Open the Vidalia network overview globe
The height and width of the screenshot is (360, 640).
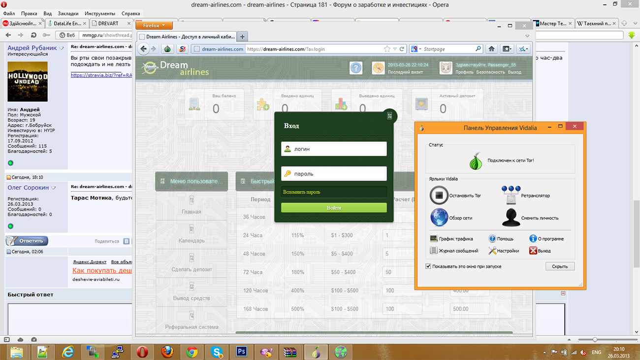coord(439,218)
